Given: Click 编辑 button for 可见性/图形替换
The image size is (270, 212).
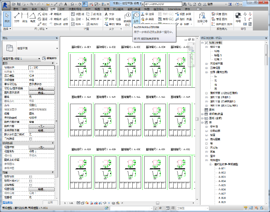Looking at the screenshot, I should click(41, 88).
